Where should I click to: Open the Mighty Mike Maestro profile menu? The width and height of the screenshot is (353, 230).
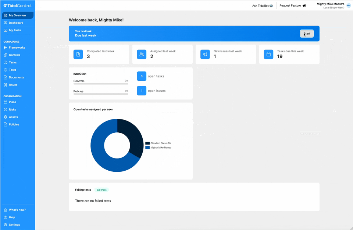tap(331, 5)
